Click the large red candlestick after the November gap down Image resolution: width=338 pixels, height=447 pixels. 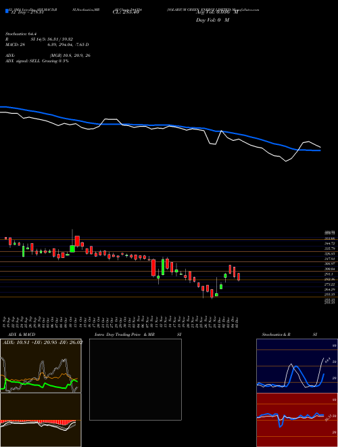tap(153, 268)
